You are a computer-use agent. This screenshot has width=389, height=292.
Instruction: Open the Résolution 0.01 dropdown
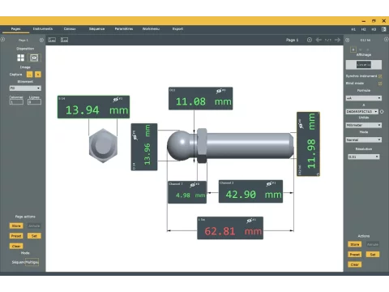pyautogui.click(x=364, y=157)
